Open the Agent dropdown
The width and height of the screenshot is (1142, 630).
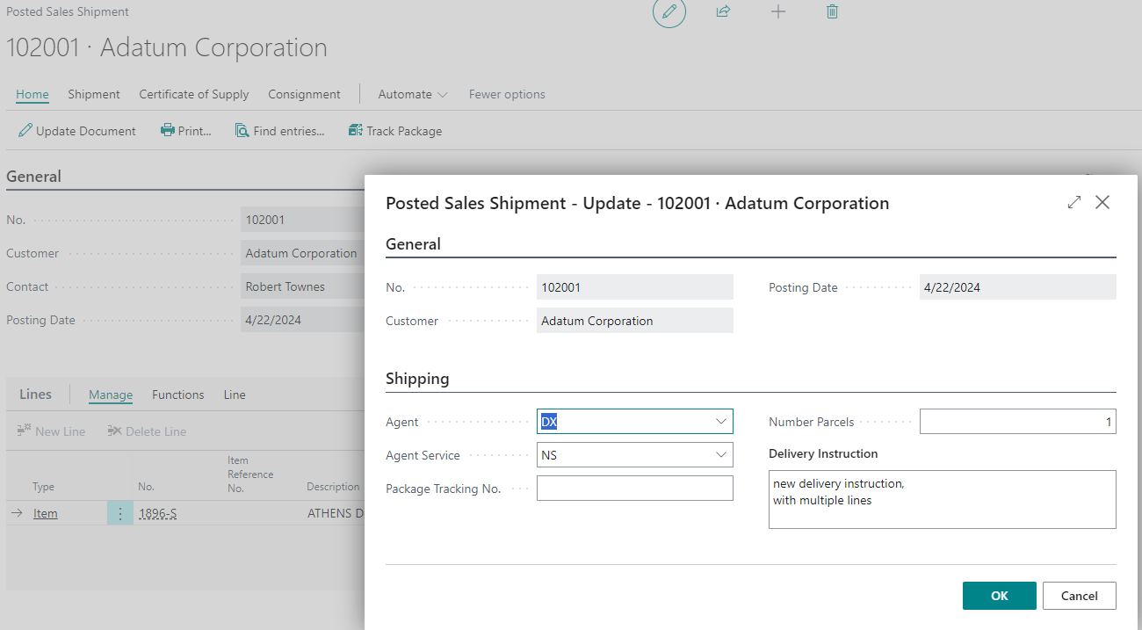coord(721,422)
